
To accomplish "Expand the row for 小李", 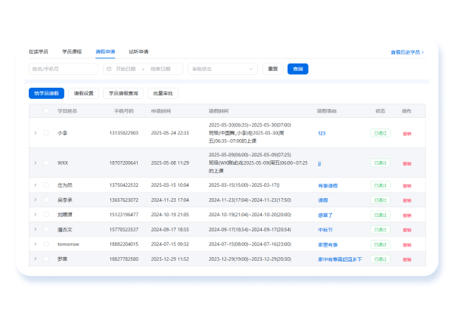I will coord(35,132).
